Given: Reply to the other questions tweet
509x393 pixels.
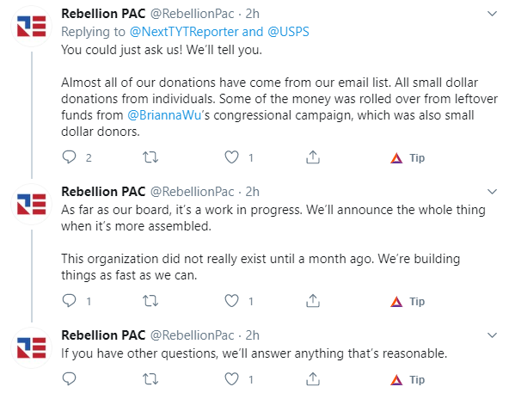Looking at the screenshot, I should pos(69,379).
